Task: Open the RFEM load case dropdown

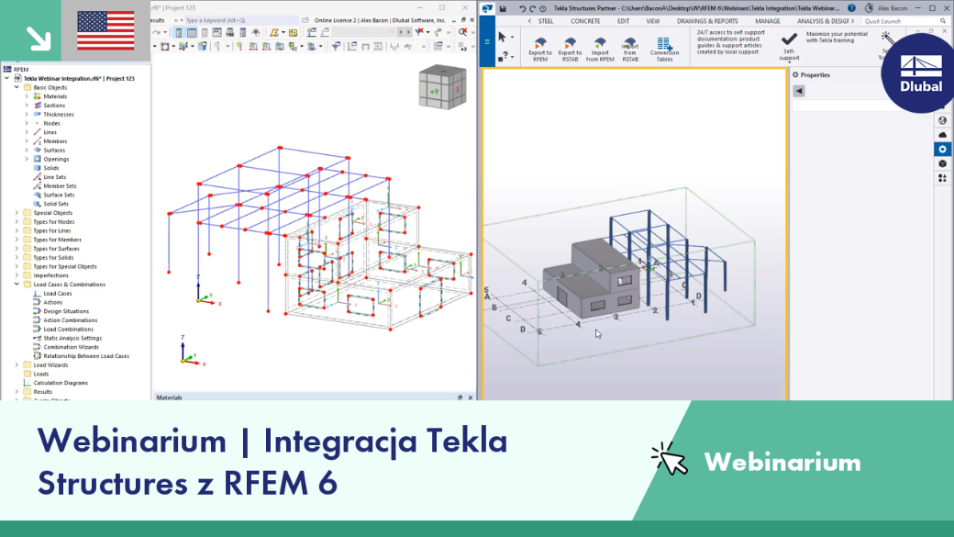Action: [x=365, y=32]
